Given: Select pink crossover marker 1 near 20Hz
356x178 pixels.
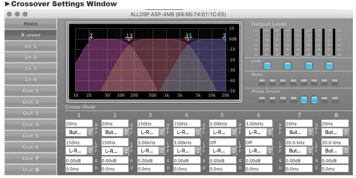Looking at the screenshot, I should [x=91, y=37].
